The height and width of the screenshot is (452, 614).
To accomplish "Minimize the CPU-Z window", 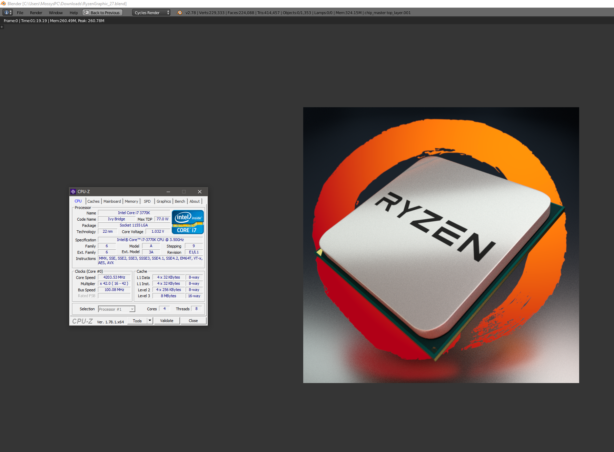I will pyautogui.click(x=168, y=192).
